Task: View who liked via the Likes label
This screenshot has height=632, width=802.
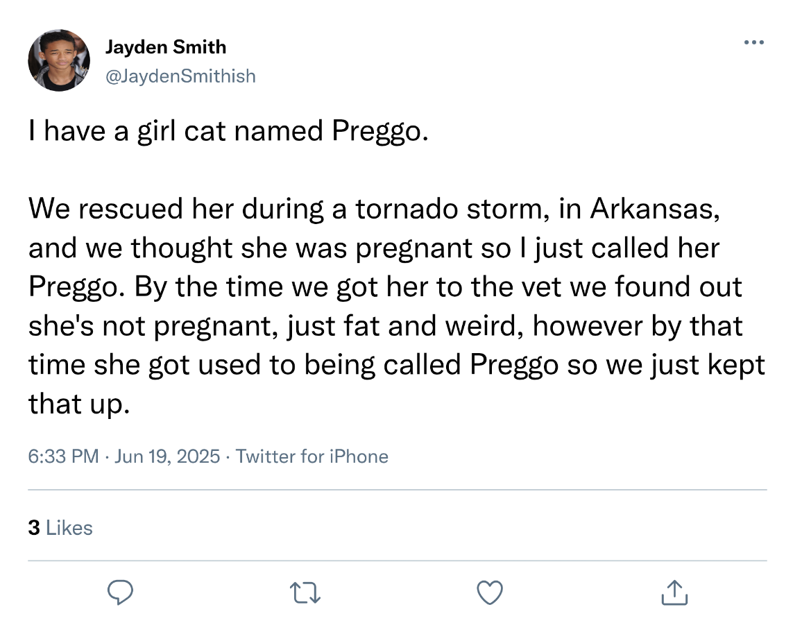Action: (69, 528)
